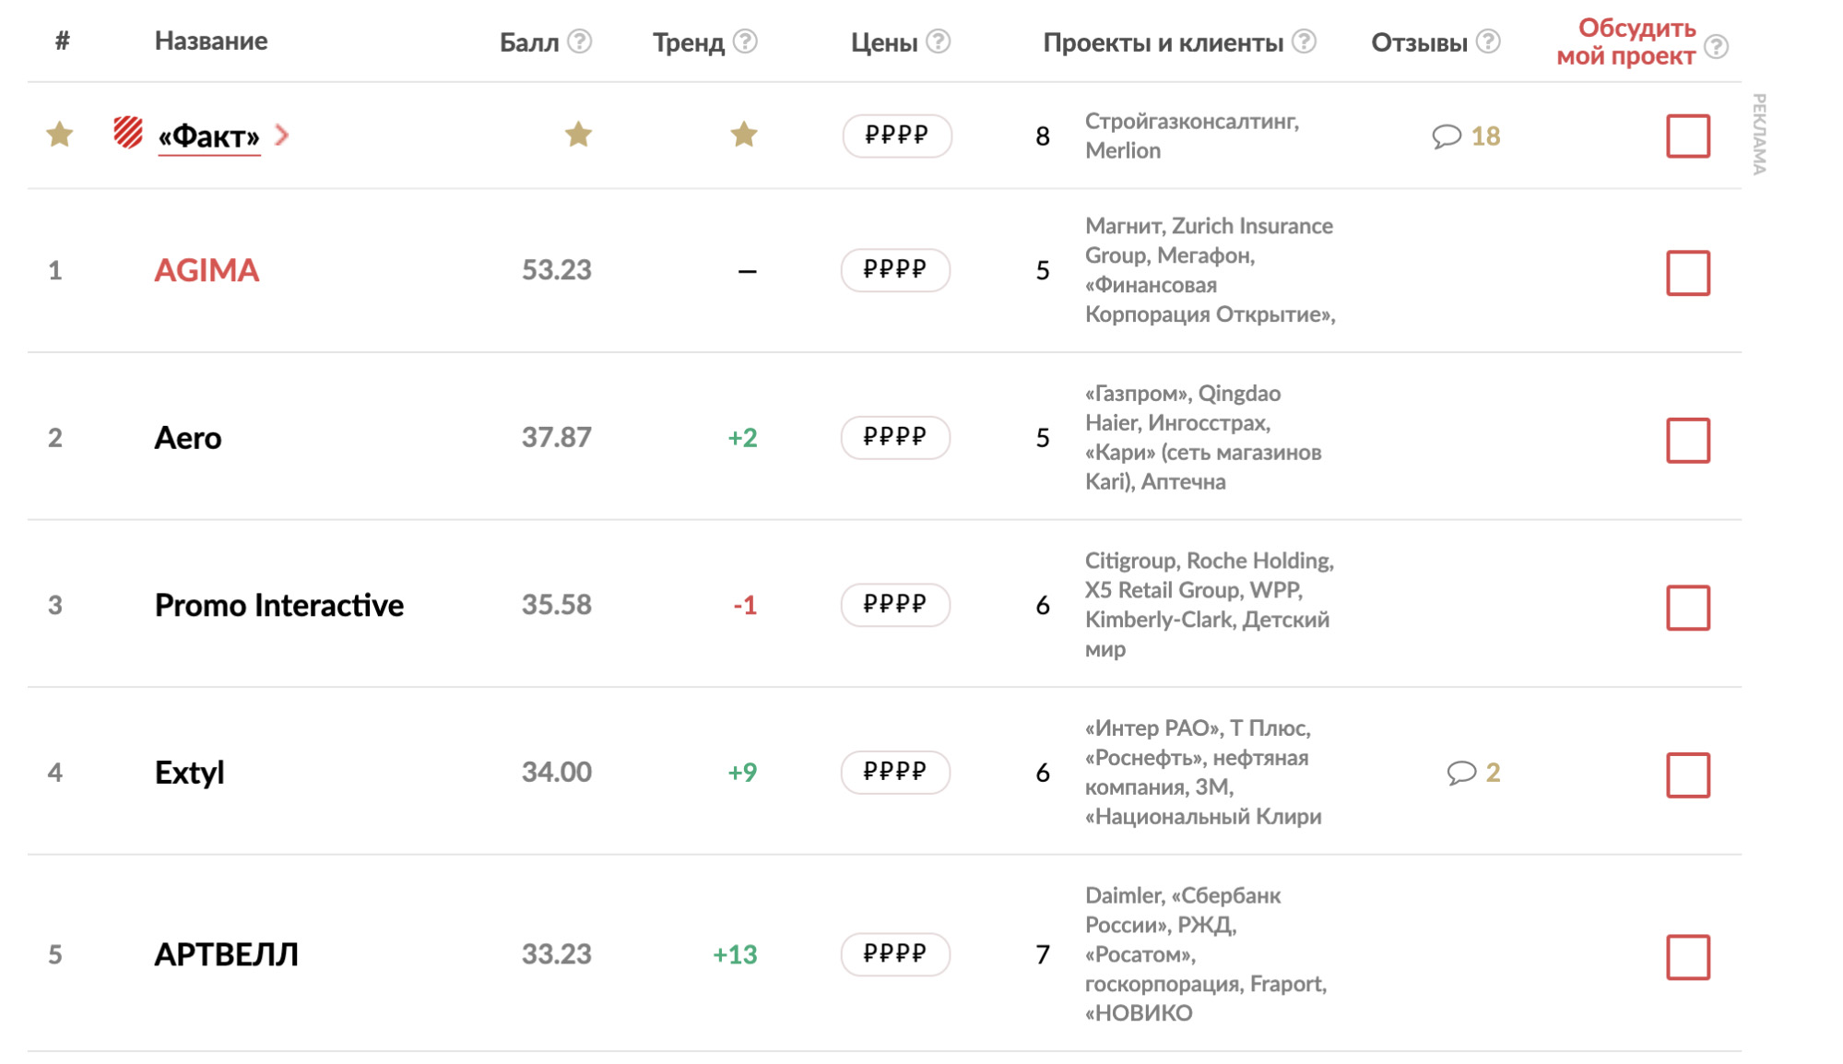Click the help icon beside Отзывы
Viewport: 1843px width, 1064px height.
[x=1488, y=41]
